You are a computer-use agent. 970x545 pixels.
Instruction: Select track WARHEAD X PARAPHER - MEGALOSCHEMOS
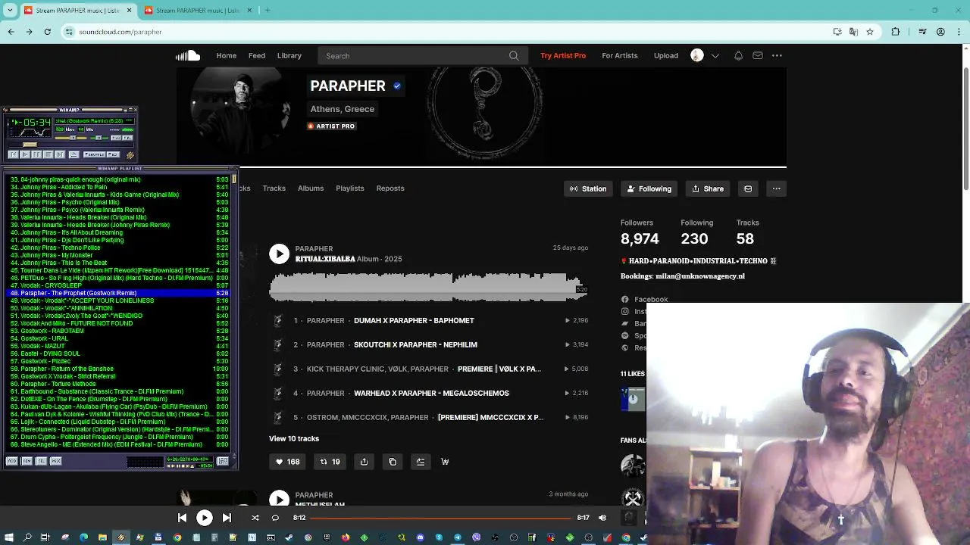point(431,393)
